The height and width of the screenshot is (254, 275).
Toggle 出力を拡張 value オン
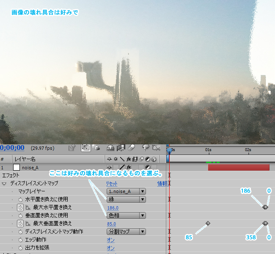click(110, 247)
